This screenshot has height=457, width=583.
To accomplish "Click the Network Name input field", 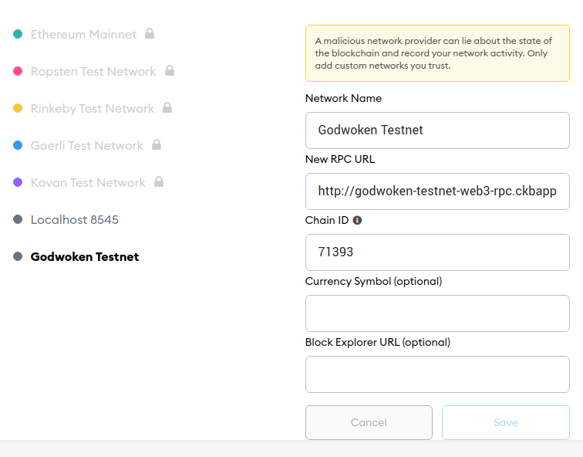I will (437, 130).
